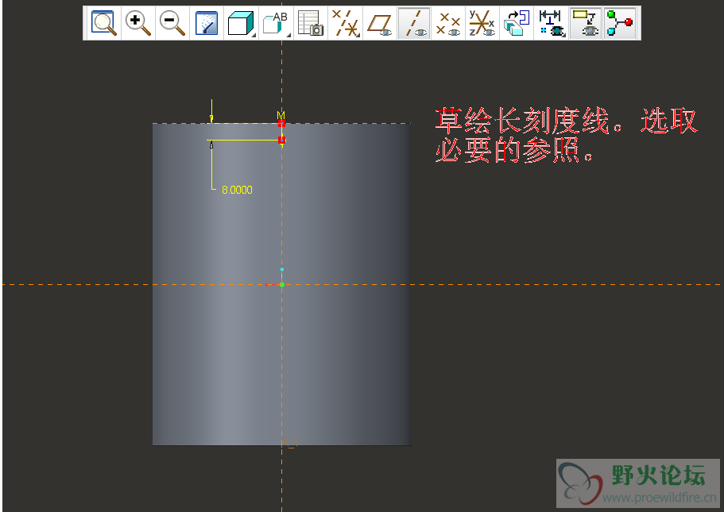Launch the View Manager camera table icon
The height and width of the screenshot is (512, 724).
(x=310, y=23)
